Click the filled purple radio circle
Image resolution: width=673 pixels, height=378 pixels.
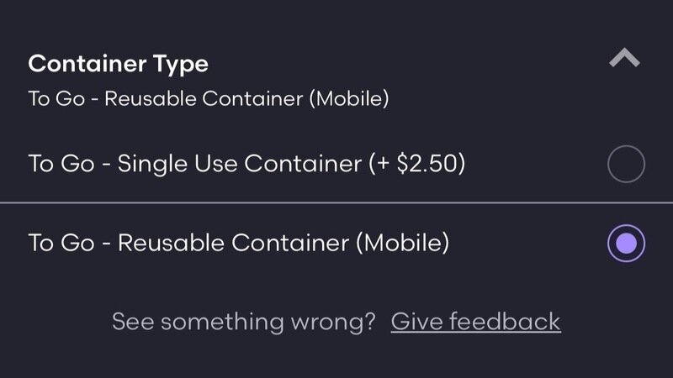[626, 244]
